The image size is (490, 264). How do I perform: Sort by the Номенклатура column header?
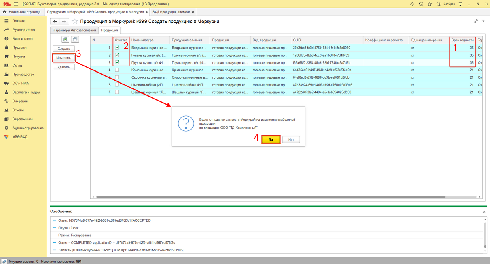(x=149, y=40)
